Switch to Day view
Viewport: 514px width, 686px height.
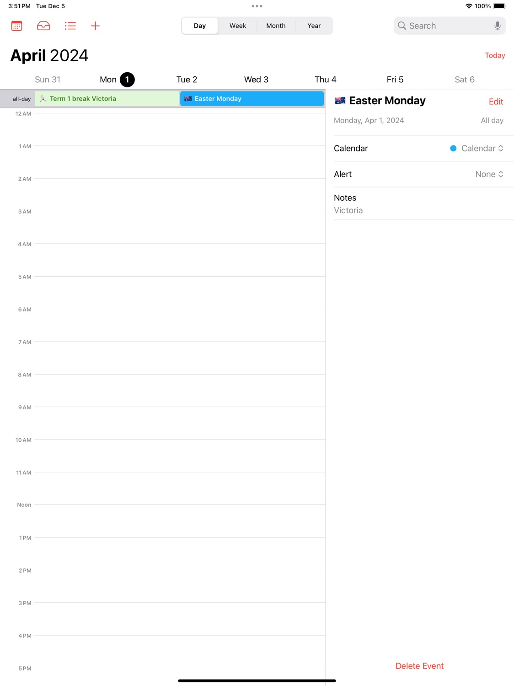pos(200,26)
